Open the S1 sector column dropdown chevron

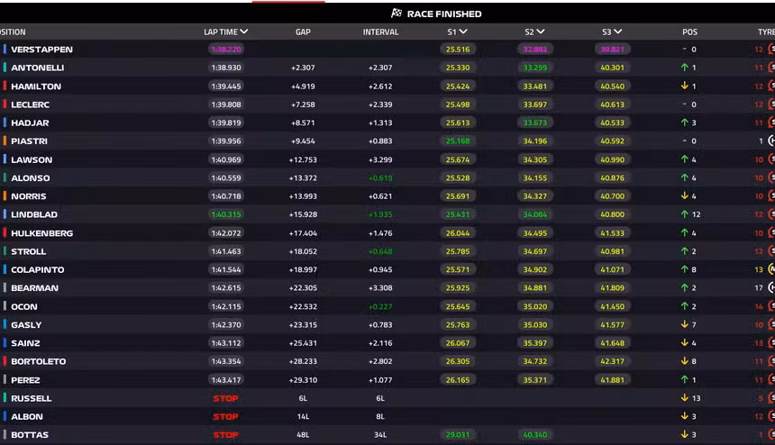463,32
